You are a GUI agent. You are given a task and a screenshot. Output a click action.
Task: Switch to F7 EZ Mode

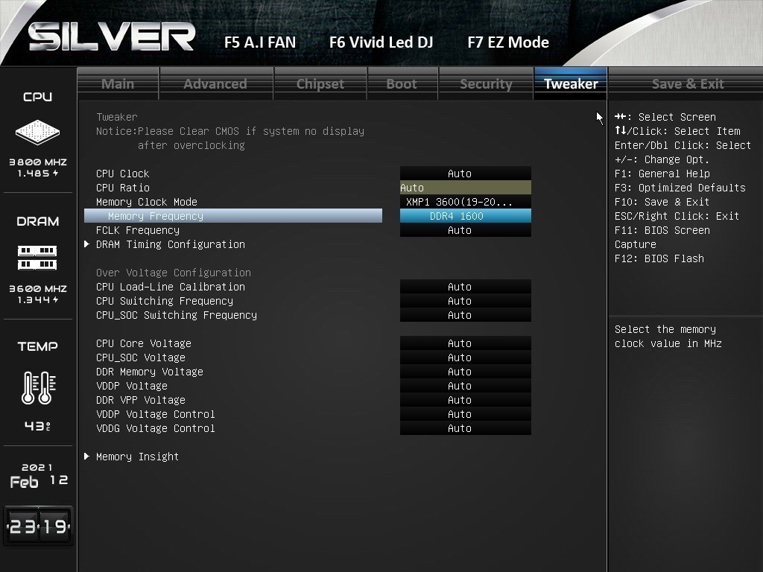(508, 42)
